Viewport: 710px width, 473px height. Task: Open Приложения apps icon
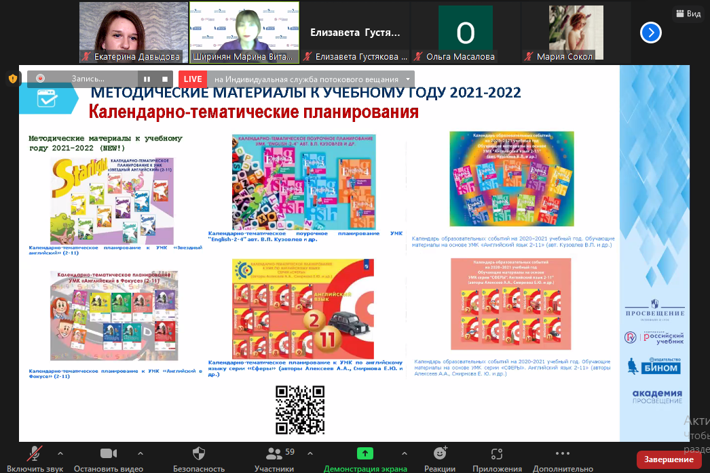(497, 453)
